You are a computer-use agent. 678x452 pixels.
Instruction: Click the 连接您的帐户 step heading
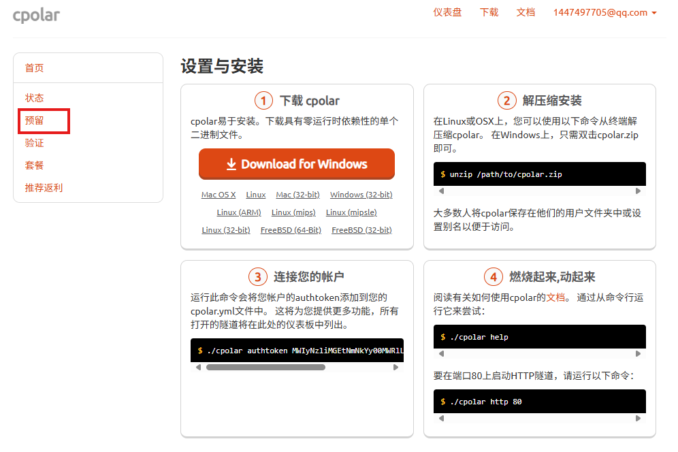(309, 277)
